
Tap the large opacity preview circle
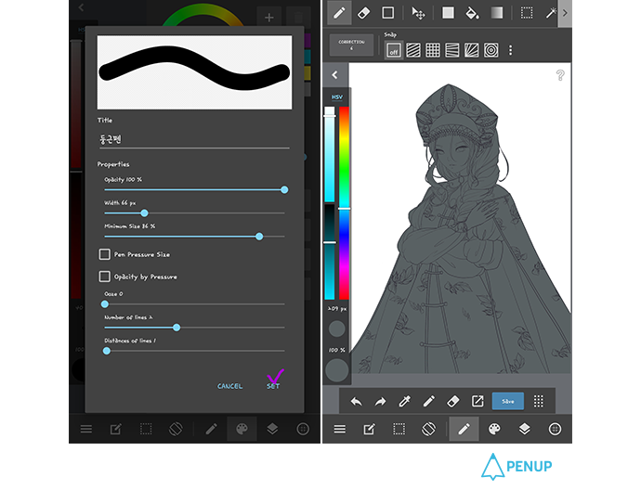click(337, 370)
